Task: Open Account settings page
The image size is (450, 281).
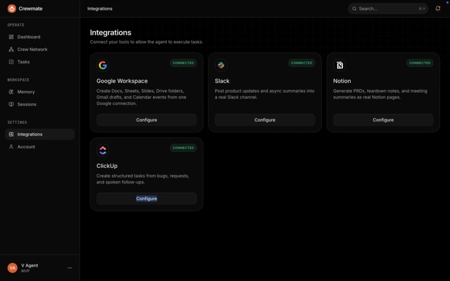Action: coord(40,147)
